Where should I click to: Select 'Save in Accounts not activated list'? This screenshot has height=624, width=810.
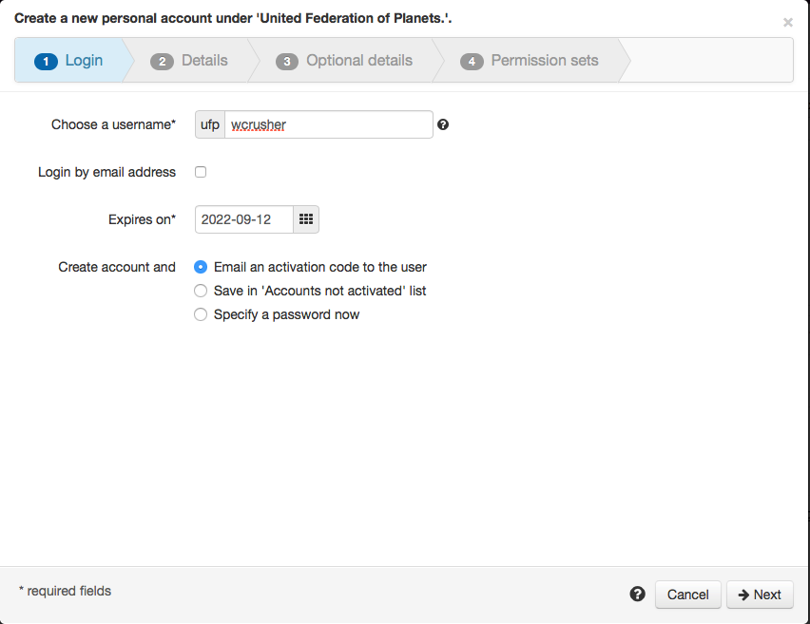tap(201, 291)
